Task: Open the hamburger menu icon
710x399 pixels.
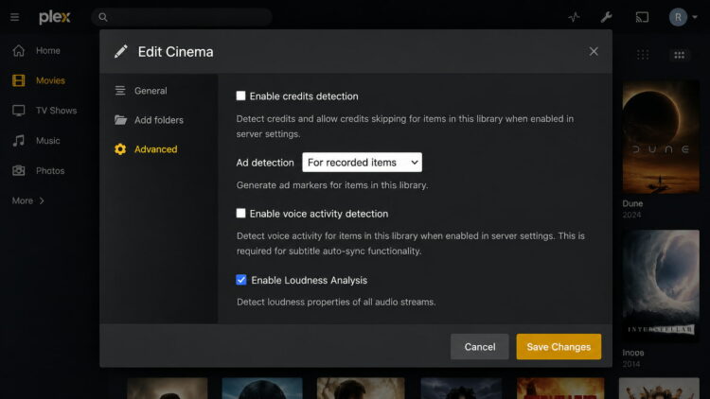Action: tap(14, 17)
